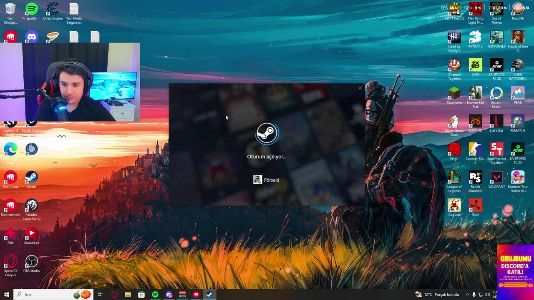Open the Soundpad desktop shortcut
The image size is (534, 300).
pos(31,236)
